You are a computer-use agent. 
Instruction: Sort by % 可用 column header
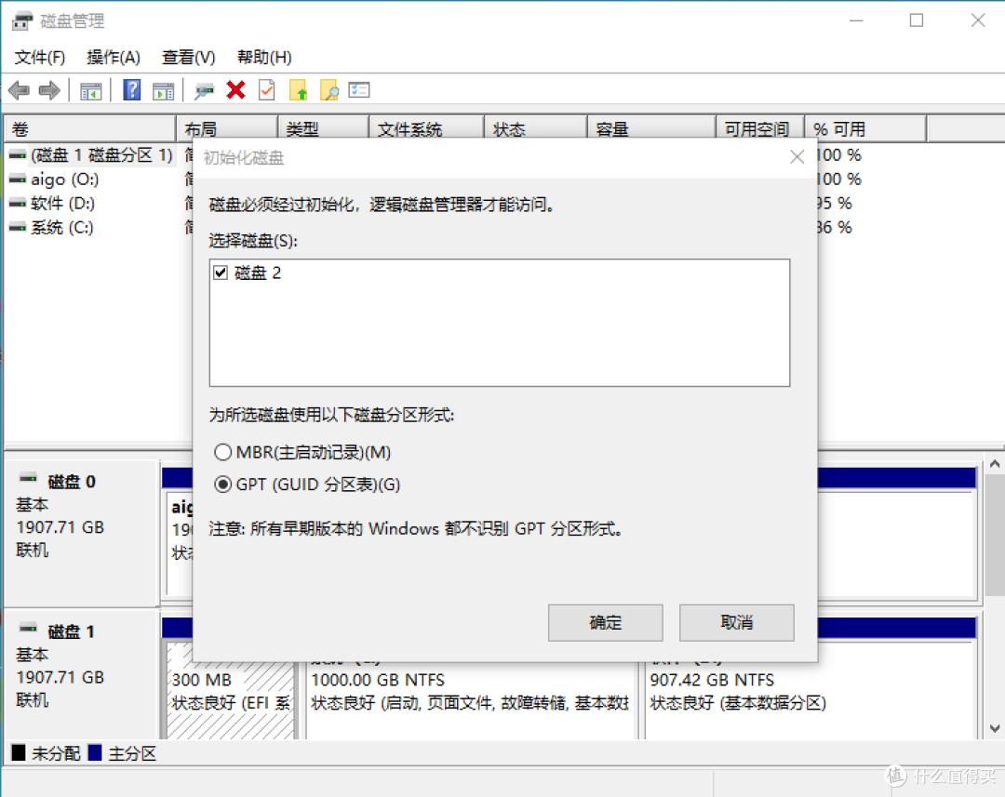pyautogui.click(x=866, y=128)
